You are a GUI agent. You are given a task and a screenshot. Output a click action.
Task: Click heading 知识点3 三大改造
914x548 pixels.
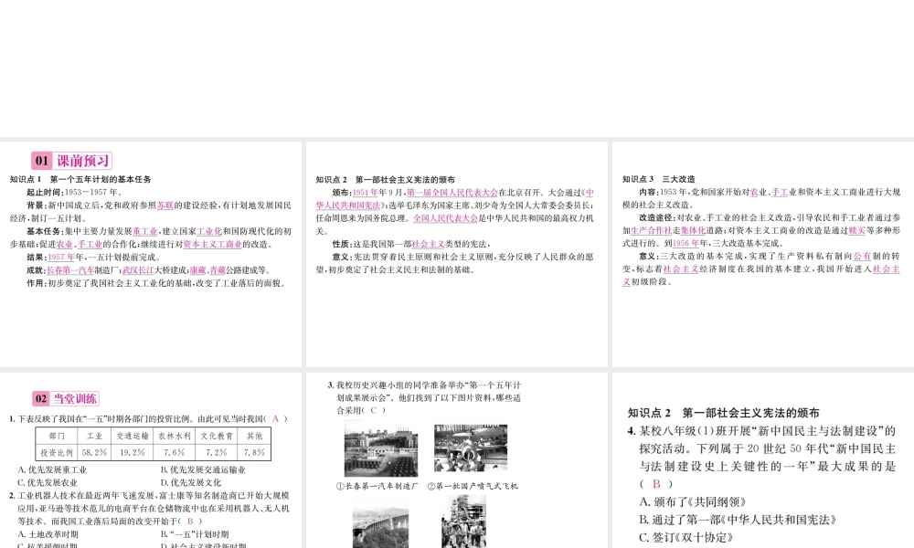(659, 179)
